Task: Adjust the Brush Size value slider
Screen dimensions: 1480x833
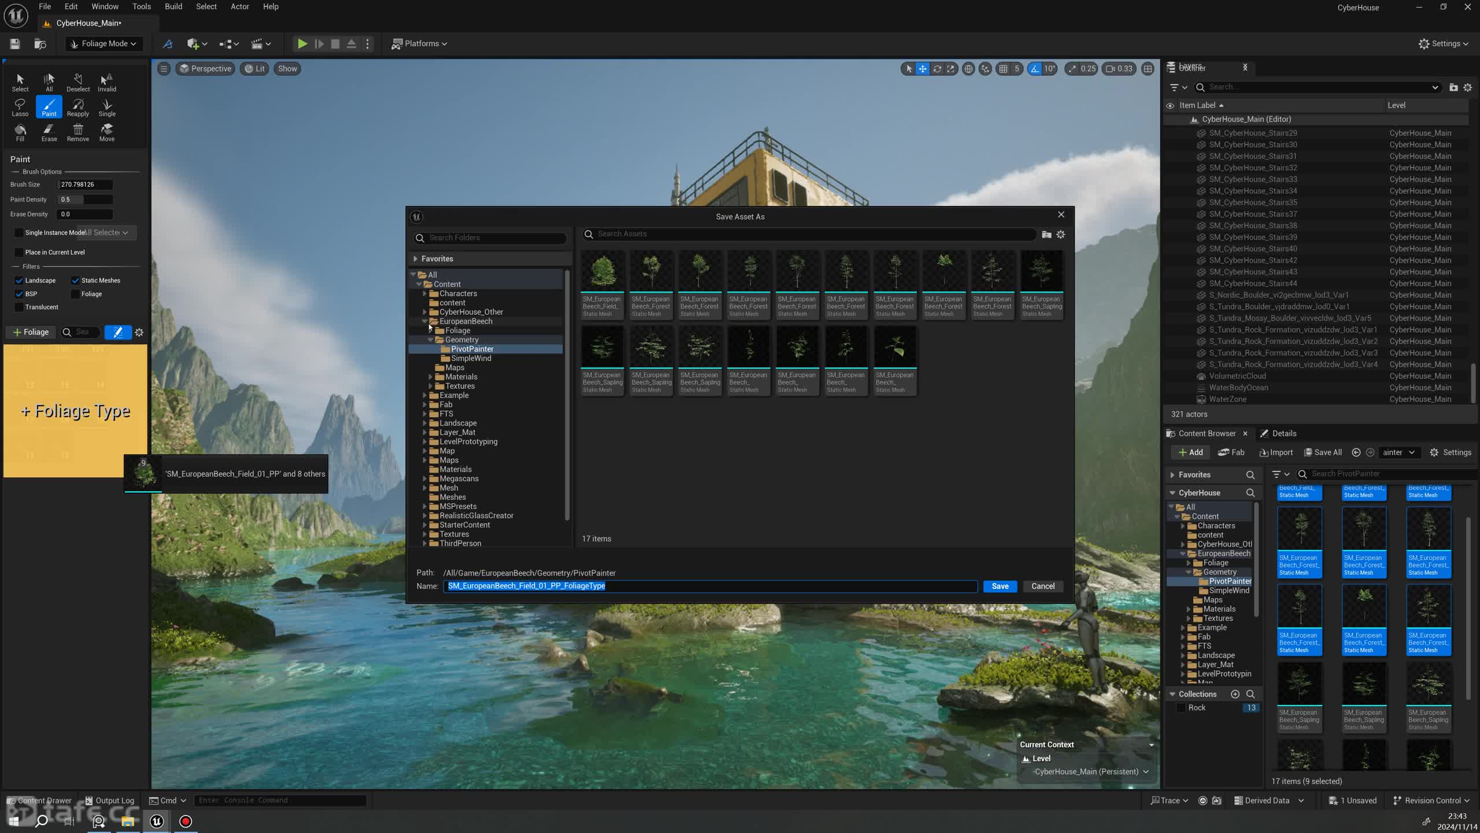Action: tap(86, 185)
